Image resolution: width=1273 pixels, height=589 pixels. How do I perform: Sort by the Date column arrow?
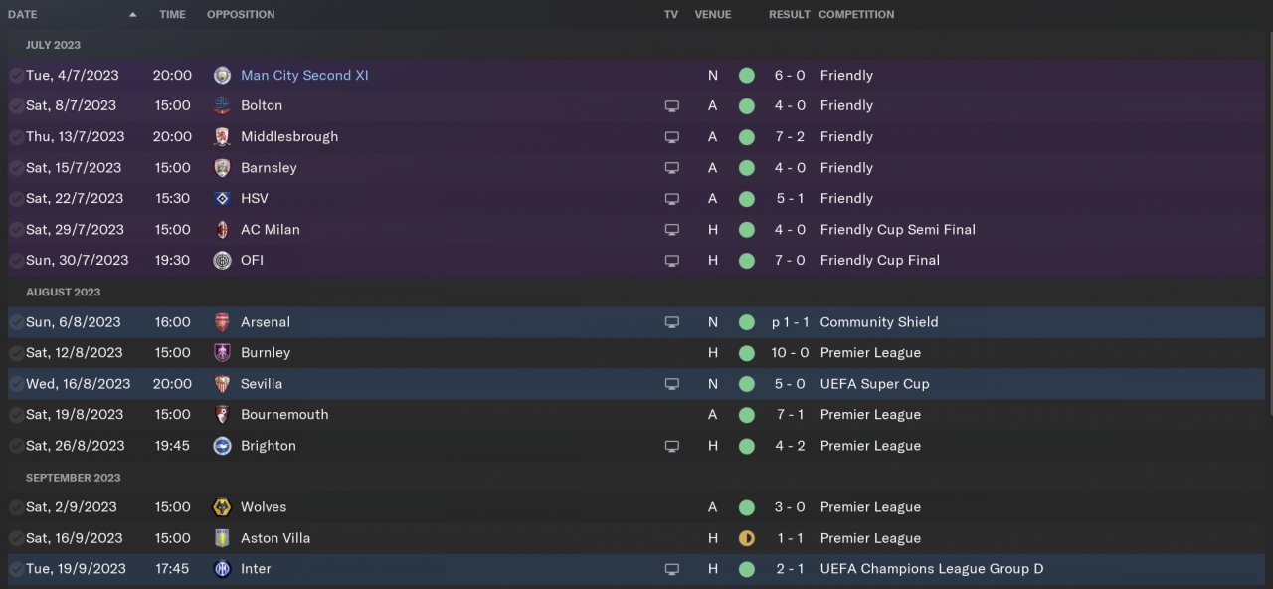(133, 15)
